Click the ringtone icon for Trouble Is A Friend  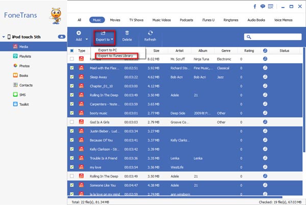(265, 158)
